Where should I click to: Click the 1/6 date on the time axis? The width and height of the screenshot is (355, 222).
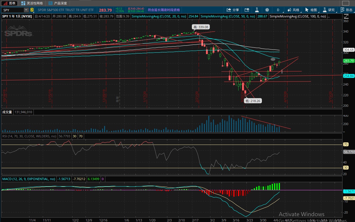(126, 220)
